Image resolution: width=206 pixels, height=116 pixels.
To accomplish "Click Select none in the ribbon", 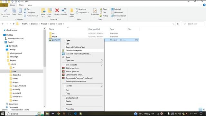I will [x=117, y=13].
